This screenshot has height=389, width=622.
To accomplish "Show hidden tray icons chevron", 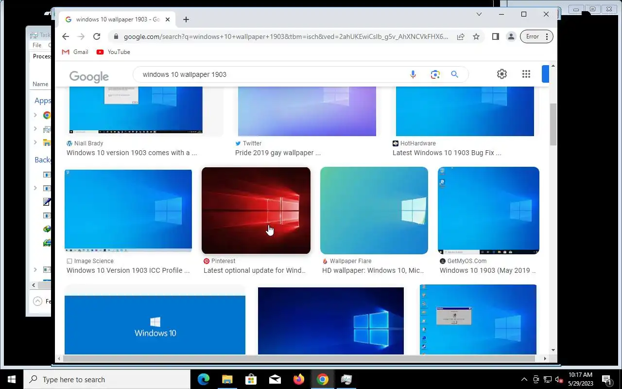I will point(524,379).
